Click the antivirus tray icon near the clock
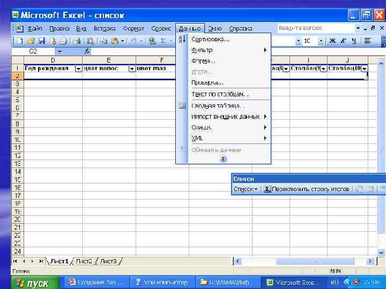386x289 pixels. (x=356, y=282)
